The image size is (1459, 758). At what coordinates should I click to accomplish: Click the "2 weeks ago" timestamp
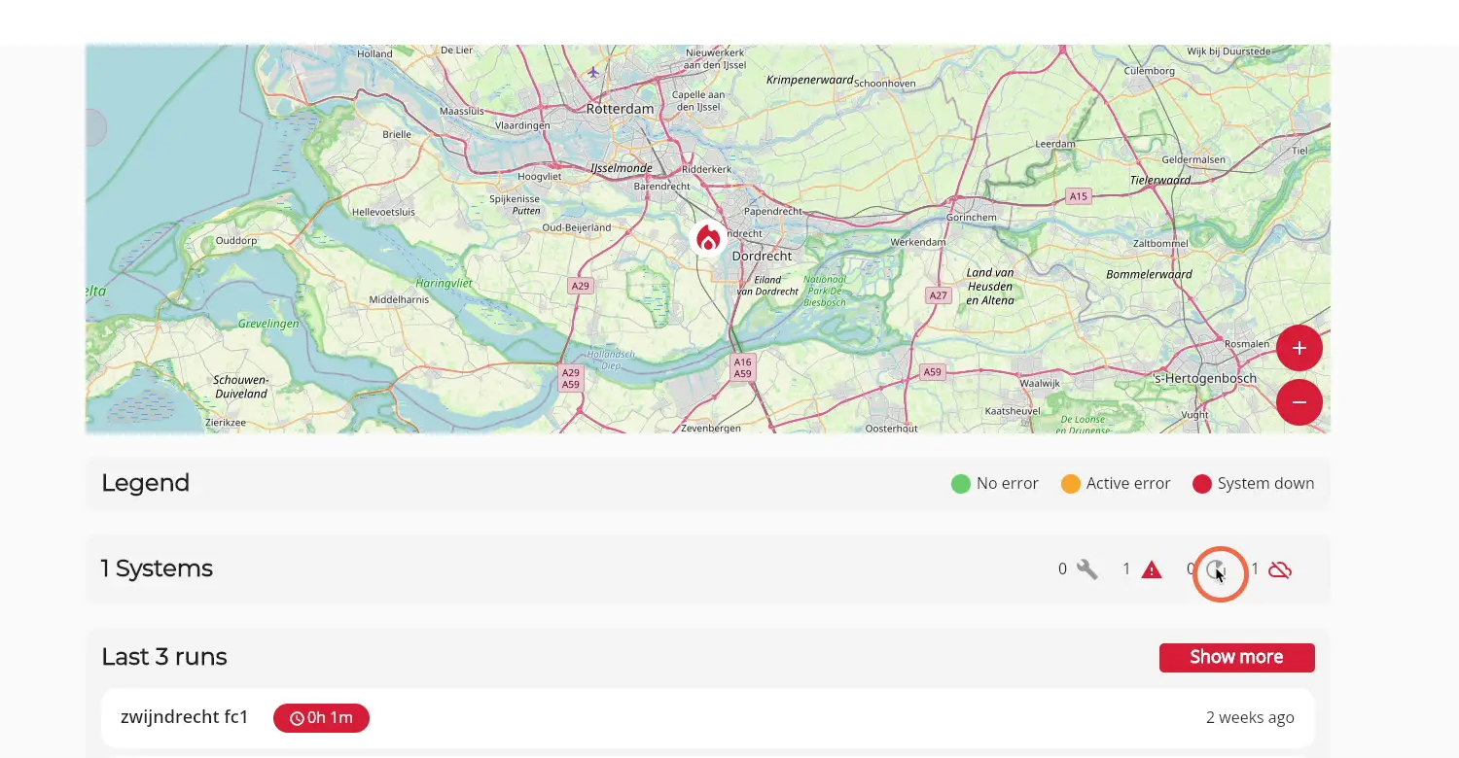pyautogui.click(x=1250, y=717)
